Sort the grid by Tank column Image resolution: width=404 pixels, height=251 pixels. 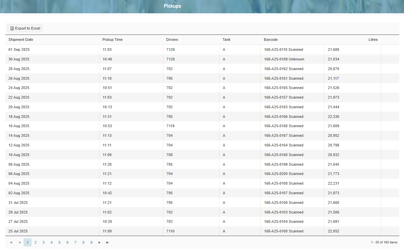tap(226, 40)
